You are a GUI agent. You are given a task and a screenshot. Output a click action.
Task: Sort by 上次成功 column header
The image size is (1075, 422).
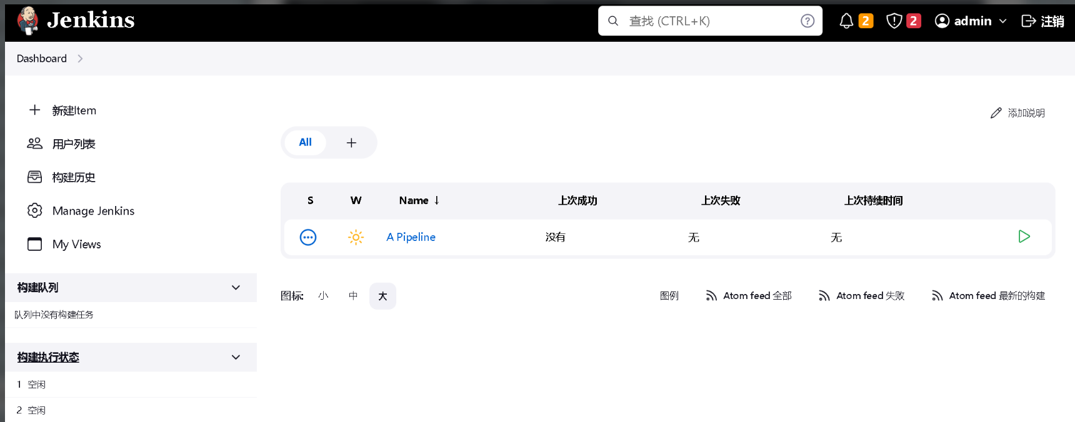point(577,200)
